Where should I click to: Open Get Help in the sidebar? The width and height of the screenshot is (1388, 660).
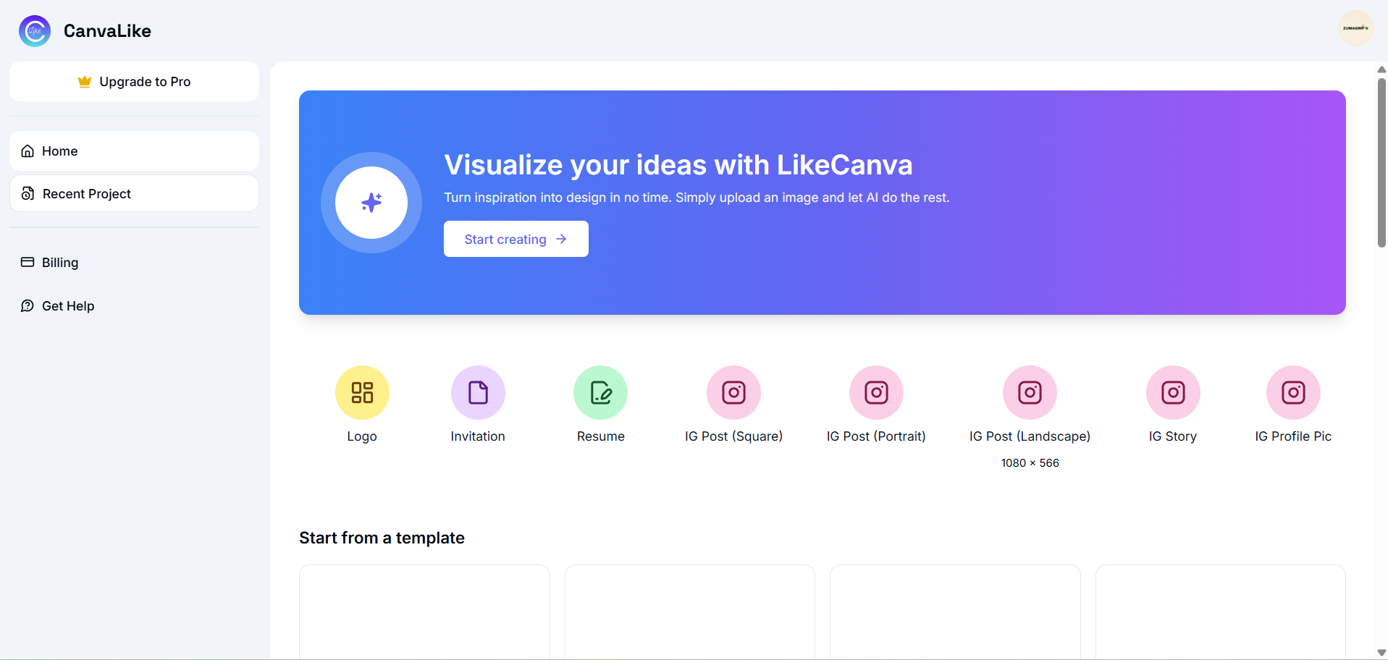click(x=134, y=305)
